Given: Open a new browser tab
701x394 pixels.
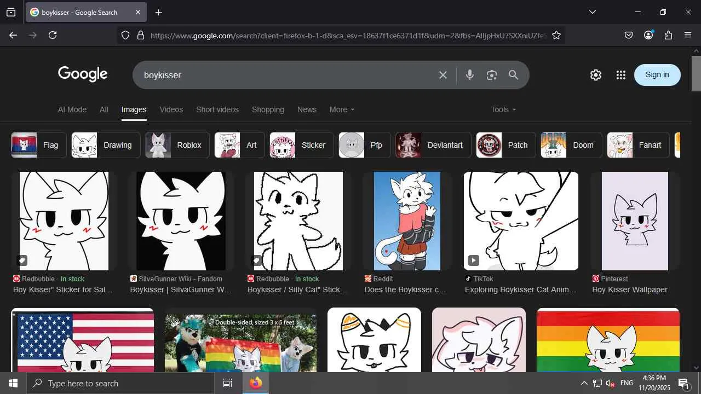Looking at the screenshot, I should tap(158, 12).
